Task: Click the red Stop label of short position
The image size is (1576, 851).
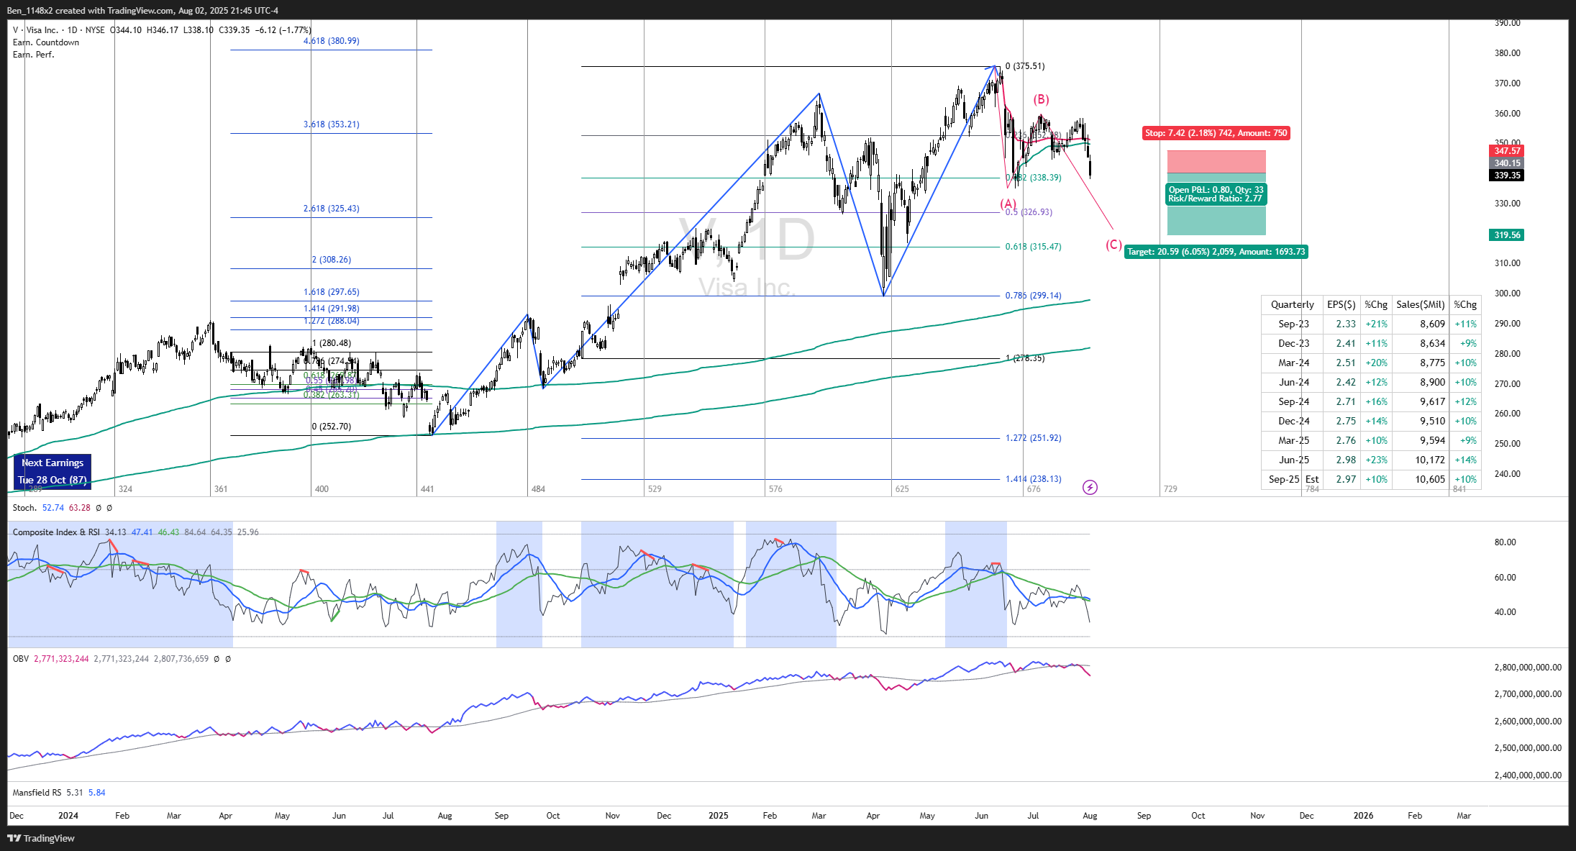Action: point(1216,133)
